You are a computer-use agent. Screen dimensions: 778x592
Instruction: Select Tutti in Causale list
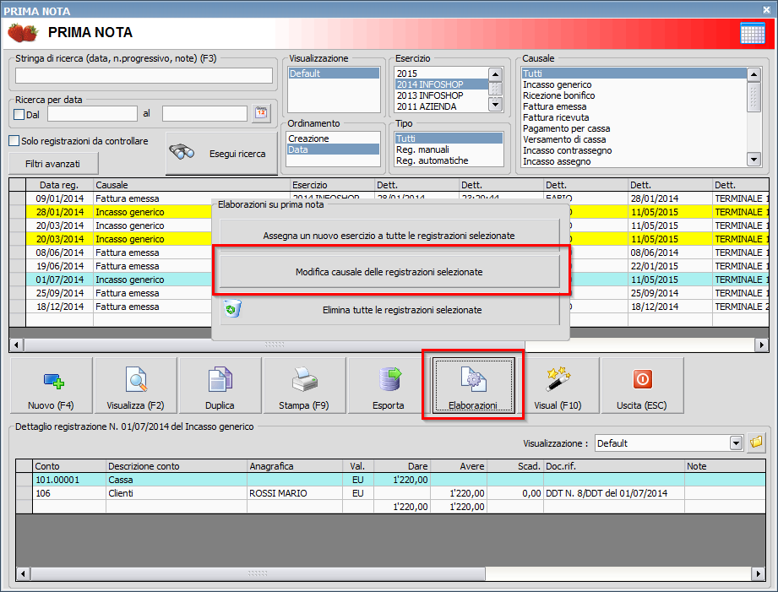[634, 73]
